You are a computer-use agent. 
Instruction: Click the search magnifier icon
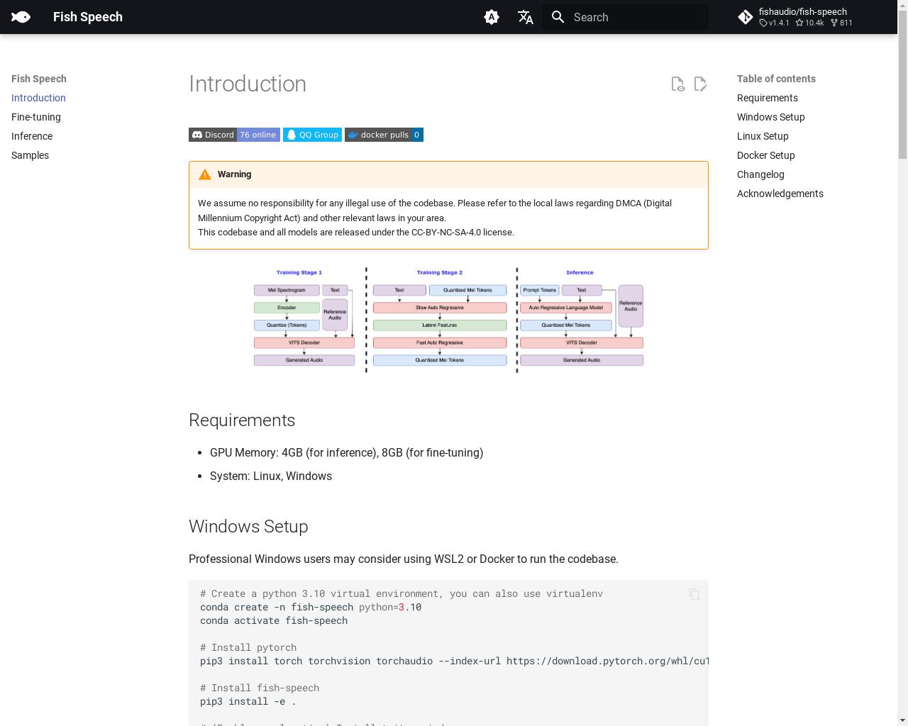click(558, 17)
